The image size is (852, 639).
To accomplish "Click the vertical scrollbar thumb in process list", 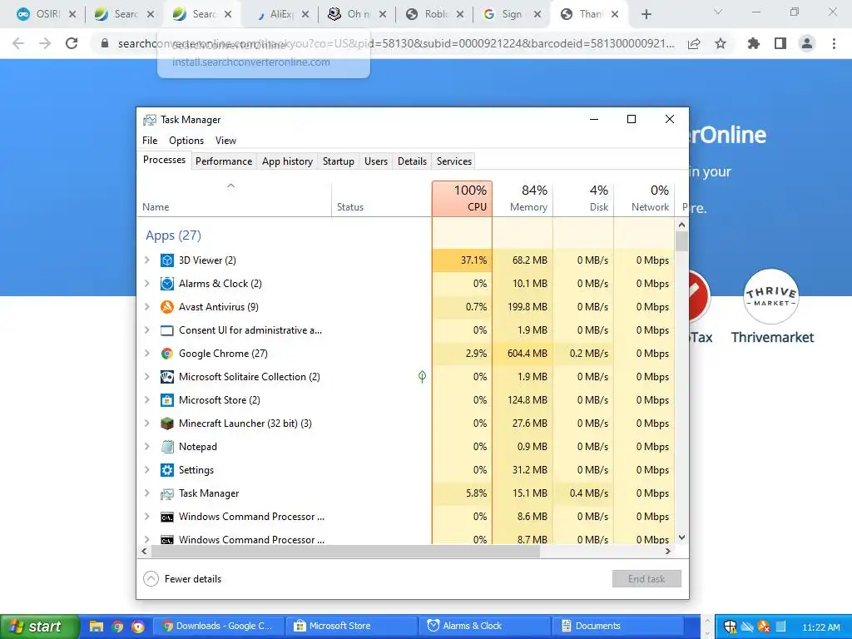I will 681,241.
